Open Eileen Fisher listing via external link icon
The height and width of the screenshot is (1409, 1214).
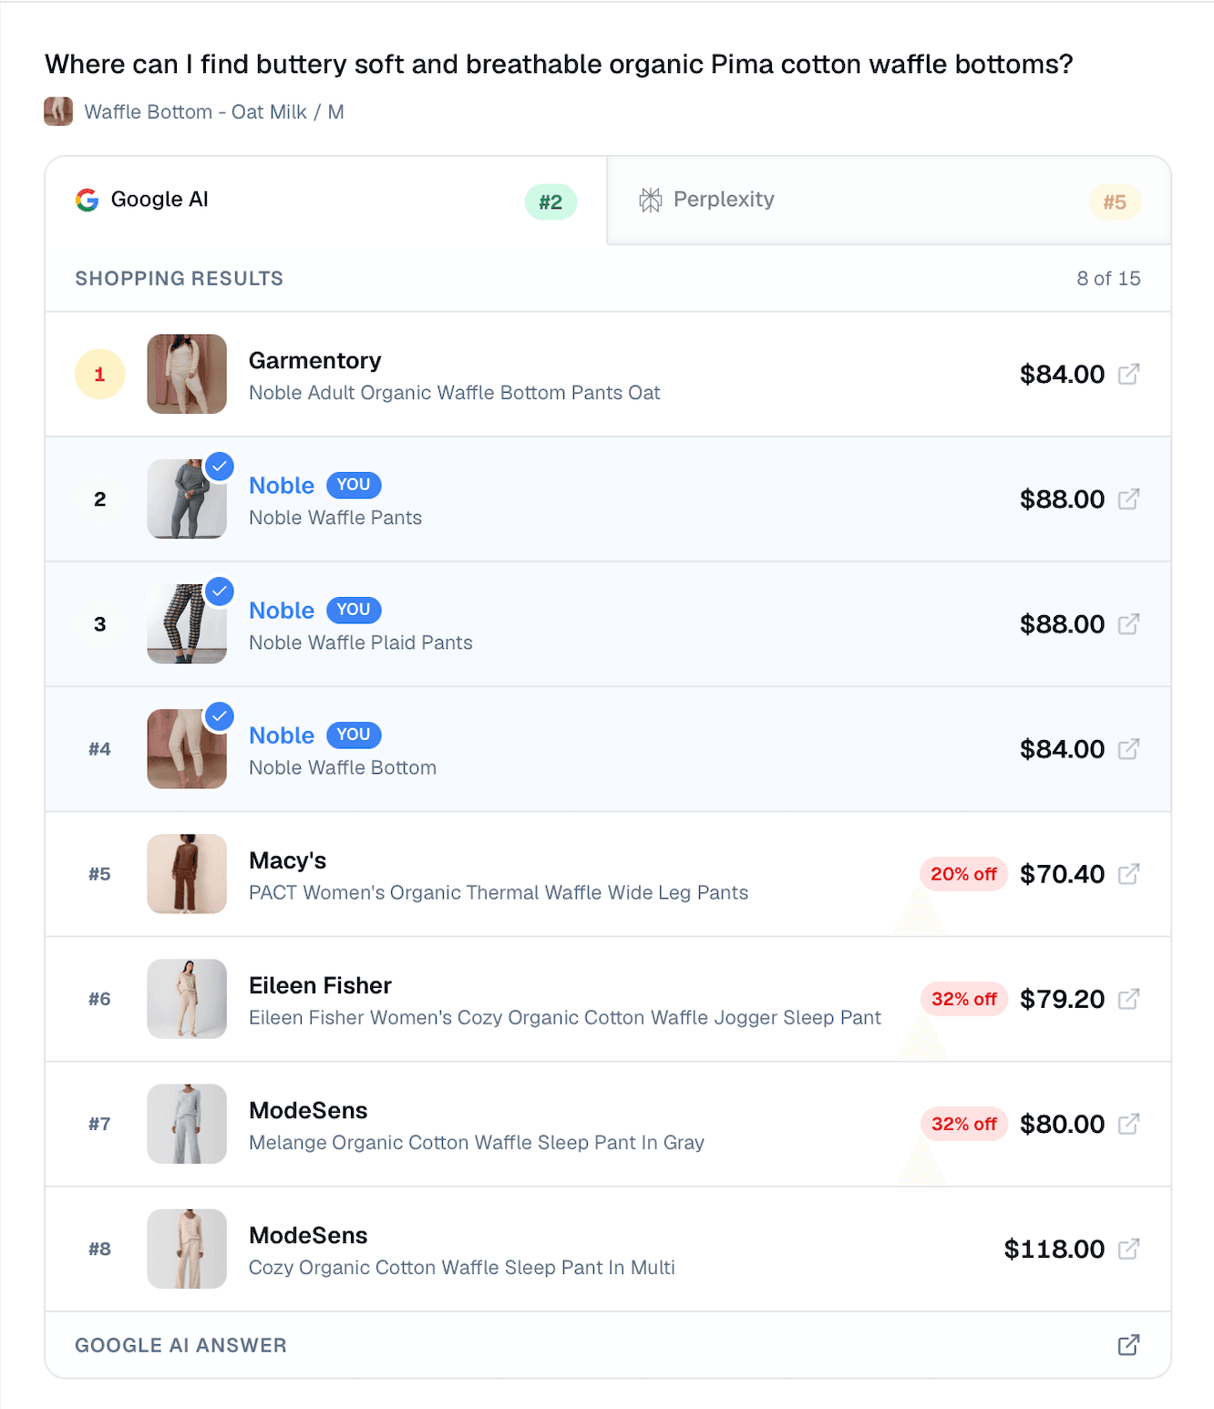(1130, 999)
